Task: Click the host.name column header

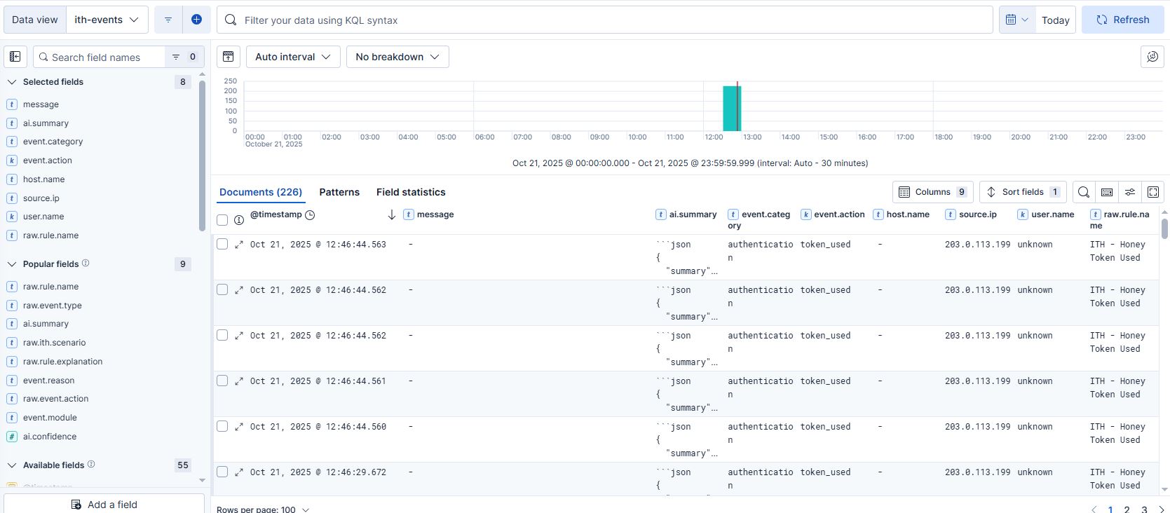Action: pyautogui.click(x=908, y=214)
